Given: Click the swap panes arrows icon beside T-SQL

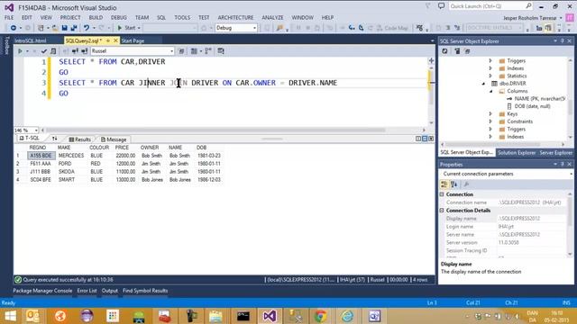Looking at the screenshot, I should (54, 139).
